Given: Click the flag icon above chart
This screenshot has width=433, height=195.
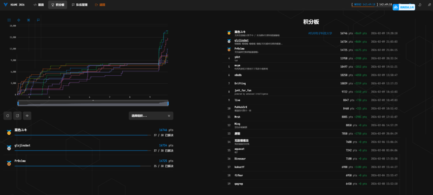Looking at the screenshot, I should (x=38, y=19).
